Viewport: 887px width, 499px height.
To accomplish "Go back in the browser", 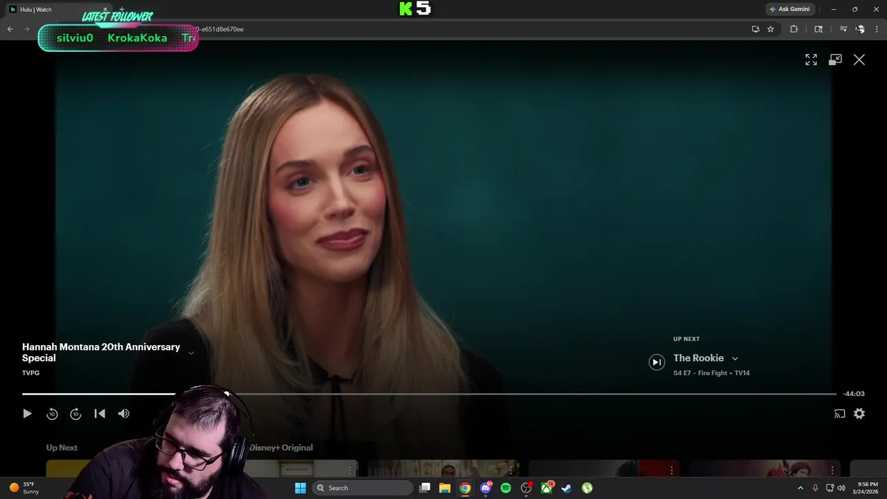I will [x=10, y=29].
